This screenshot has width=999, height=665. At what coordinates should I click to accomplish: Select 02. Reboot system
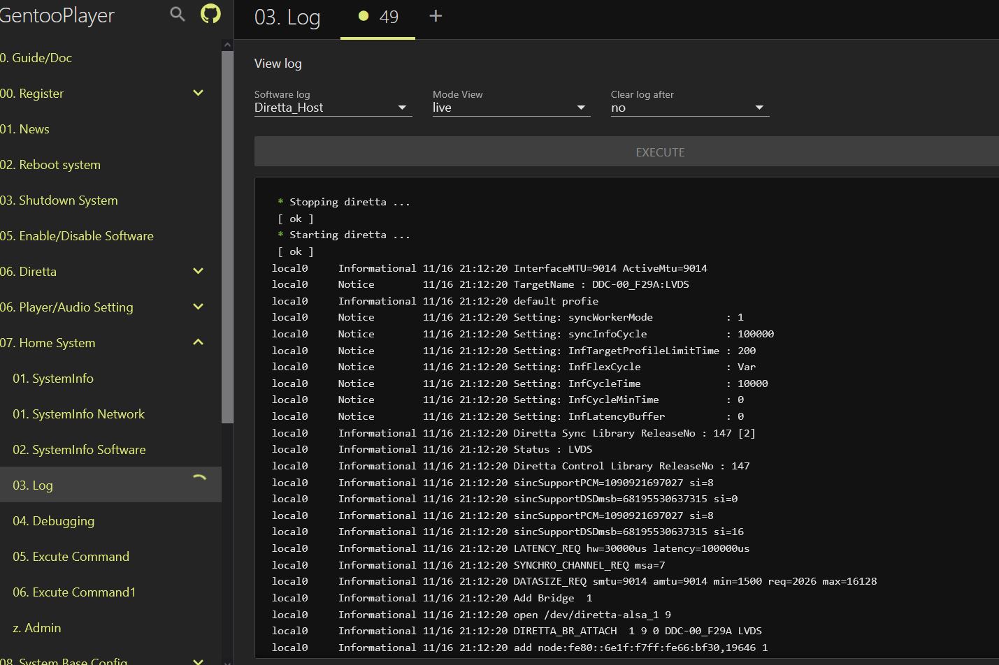coord(50,165)
